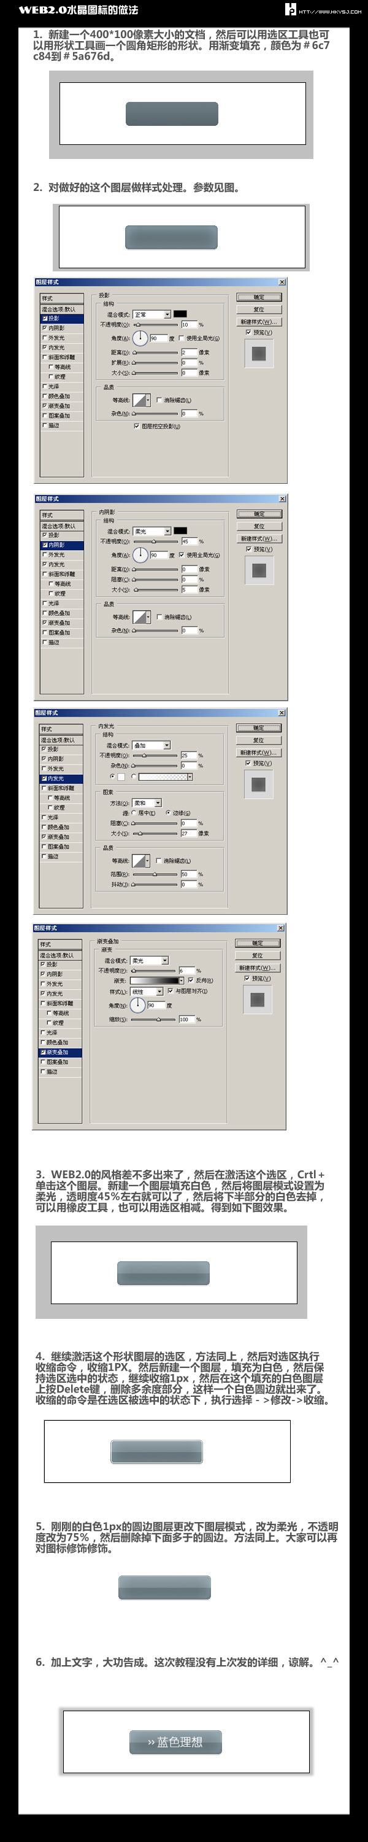Open contour (等高线) thumbnail in 内阴影 dialog
This screenshot has height=1842, width=368.
click(139, 616)
